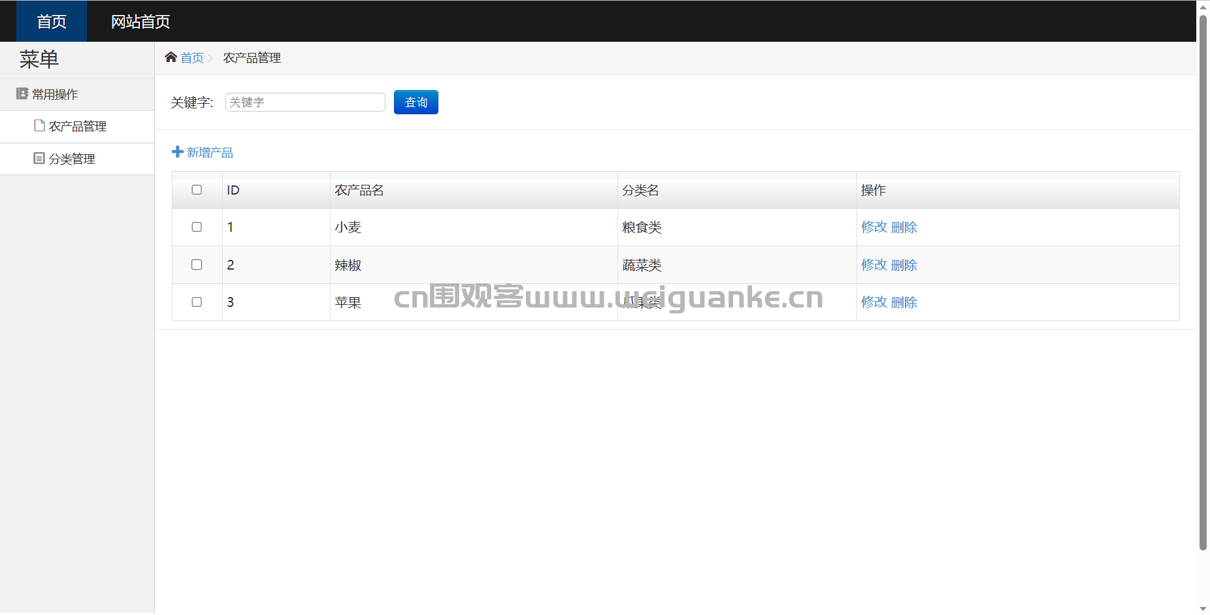This screenshot has width=1210, height=615.
Task: Click the 蔬菜类 category cell
Action: click(x=737, y=265)
